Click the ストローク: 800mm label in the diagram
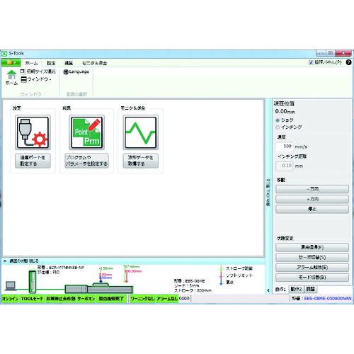Viewport: 354px width, 354px height. 193,290
